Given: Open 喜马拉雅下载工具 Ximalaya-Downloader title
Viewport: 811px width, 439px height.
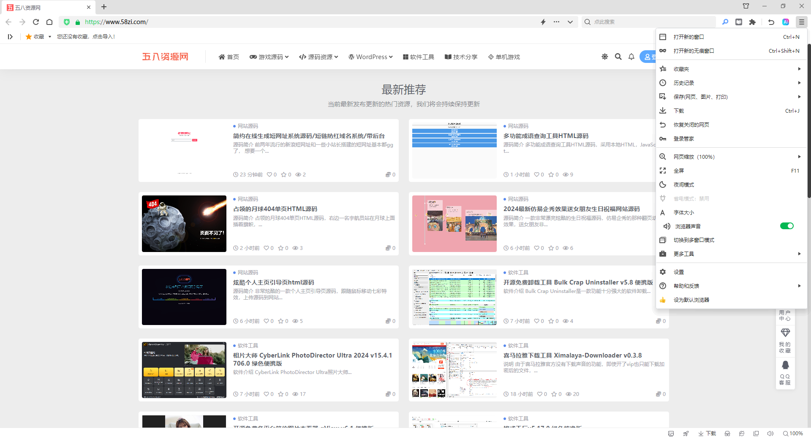Looking at the screenshot, I should click(x=572, y=355).
